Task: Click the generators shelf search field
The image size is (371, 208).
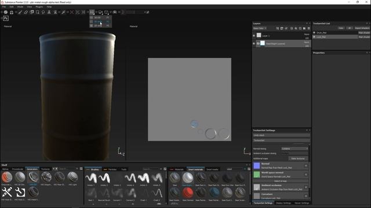Action: point(67,169)
